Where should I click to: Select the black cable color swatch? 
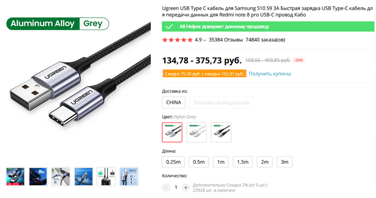pyautogui.click(x=221, y=132)
